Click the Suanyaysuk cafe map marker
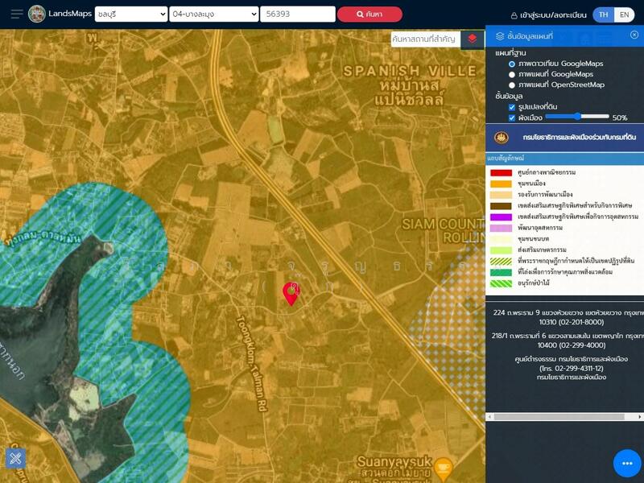This screenshot has height=483, width=644. pos(443,467)
